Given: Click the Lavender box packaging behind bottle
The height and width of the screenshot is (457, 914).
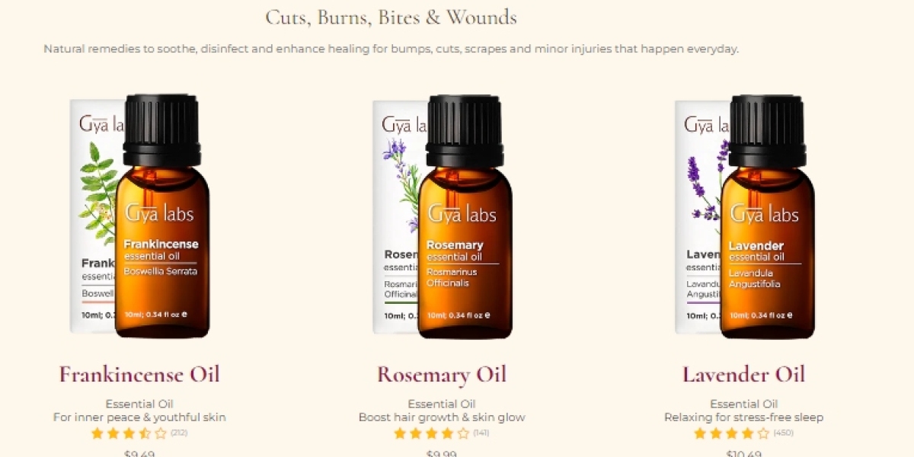Looking at the screenshot, I should 698,216.
